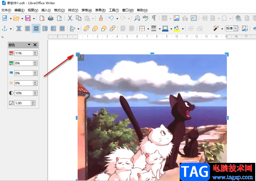The height and width of the screenshot is (181, 256).
Task: Click the Cut scissors icon
Action: 70,18
